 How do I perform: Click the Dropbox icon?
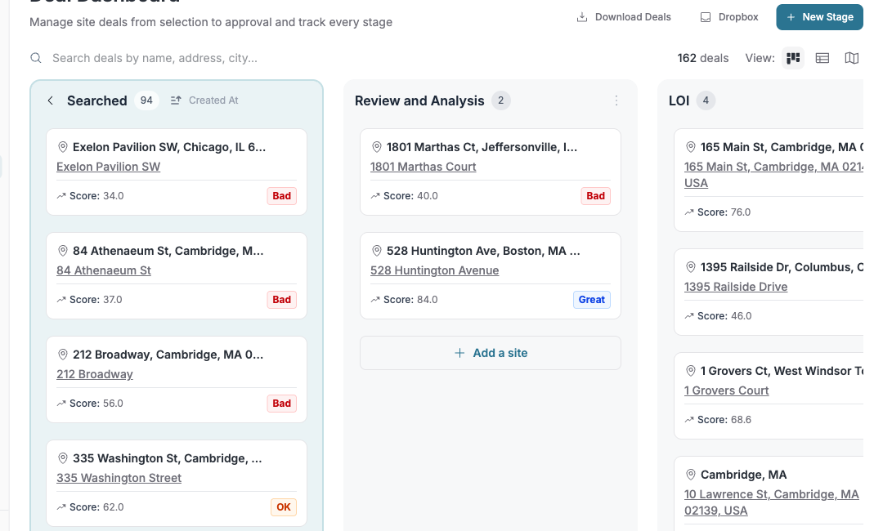[x=706, y=16]
